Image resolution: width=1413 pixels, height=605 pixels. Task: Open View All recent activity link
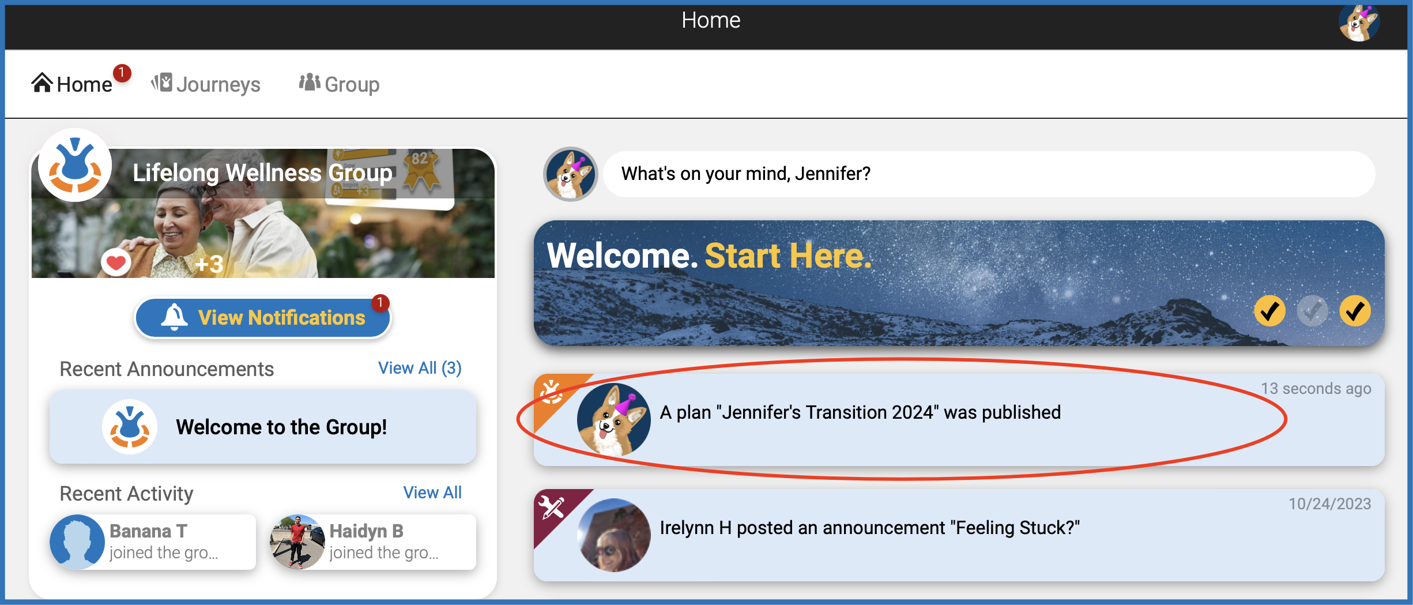click(432, 493)
